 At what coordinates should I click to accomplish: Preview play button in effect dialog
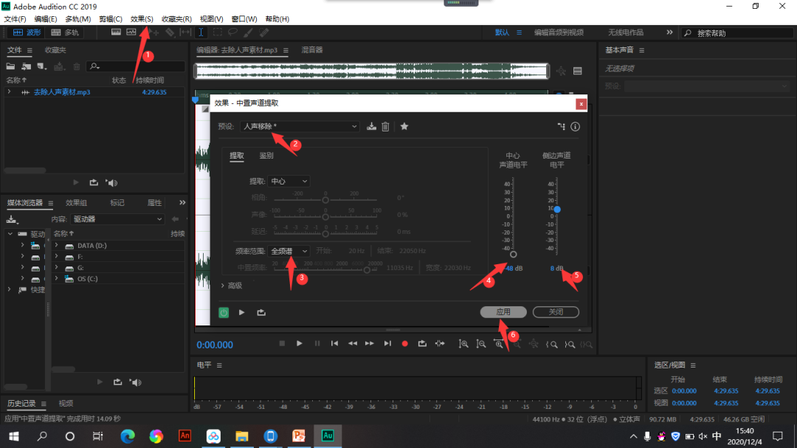coord(242,313)
